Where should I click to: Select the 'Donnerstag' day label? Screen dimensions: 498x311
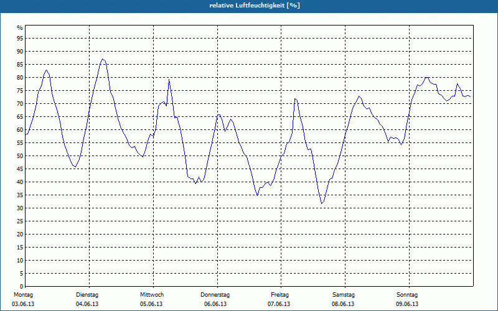click(x=215, y=295)
